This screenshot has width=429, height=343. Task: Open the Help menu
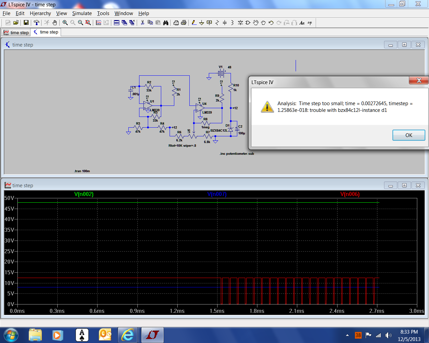point(144,13)
